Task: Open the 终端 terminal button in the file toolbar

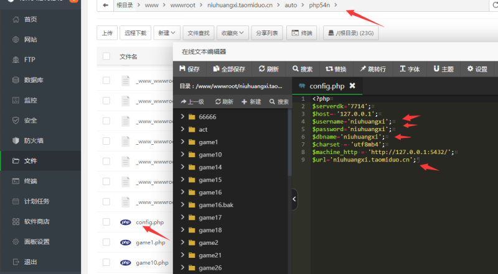Action: pyautogui.click(x=302, y=33)
